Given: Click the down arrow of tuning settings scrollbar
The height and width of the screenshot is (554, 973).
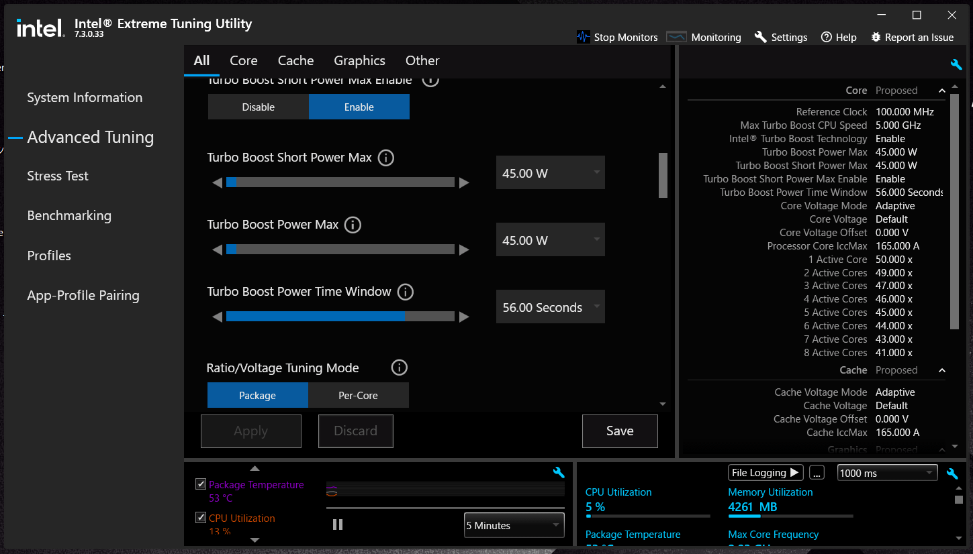Looking at the screenshot, I should click(663, 404).
